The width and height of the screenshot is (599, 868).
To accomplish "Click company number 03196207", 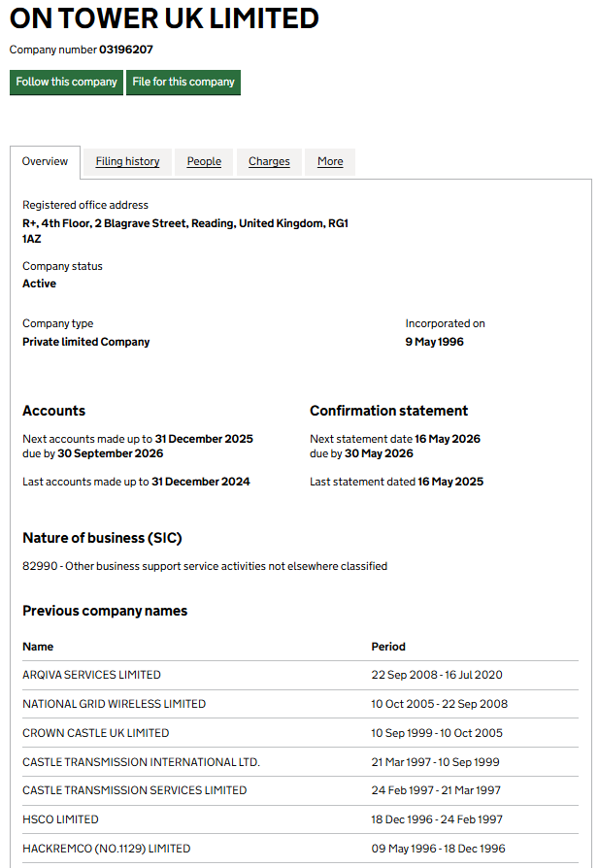I will click(x=126, y=50).
